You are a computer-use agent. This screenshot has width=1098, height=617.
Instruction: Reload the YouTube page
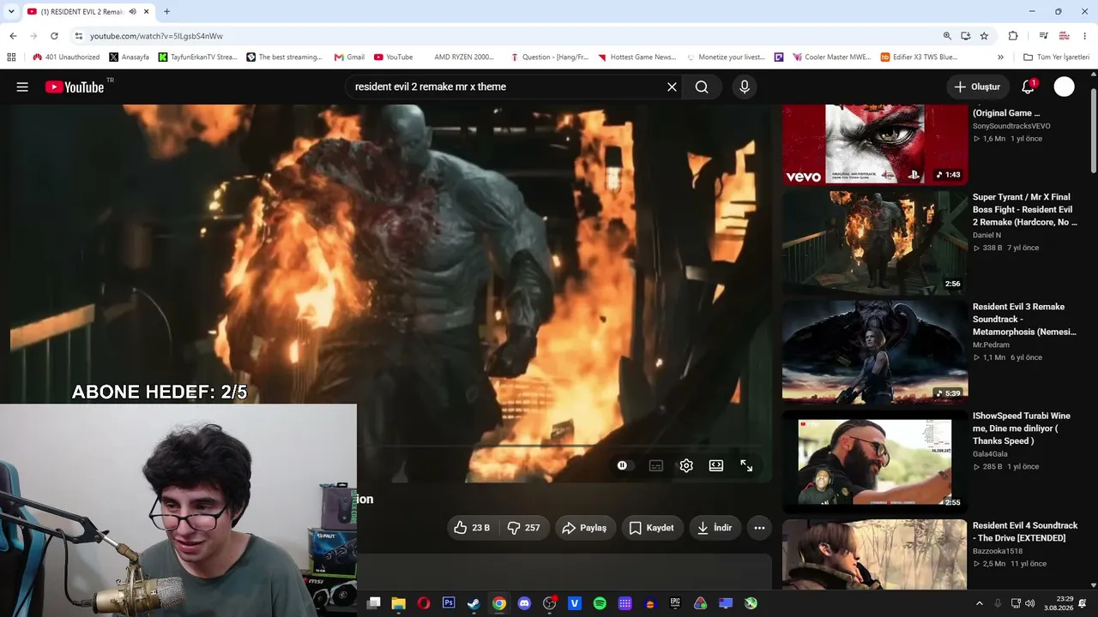coord(54,36)
